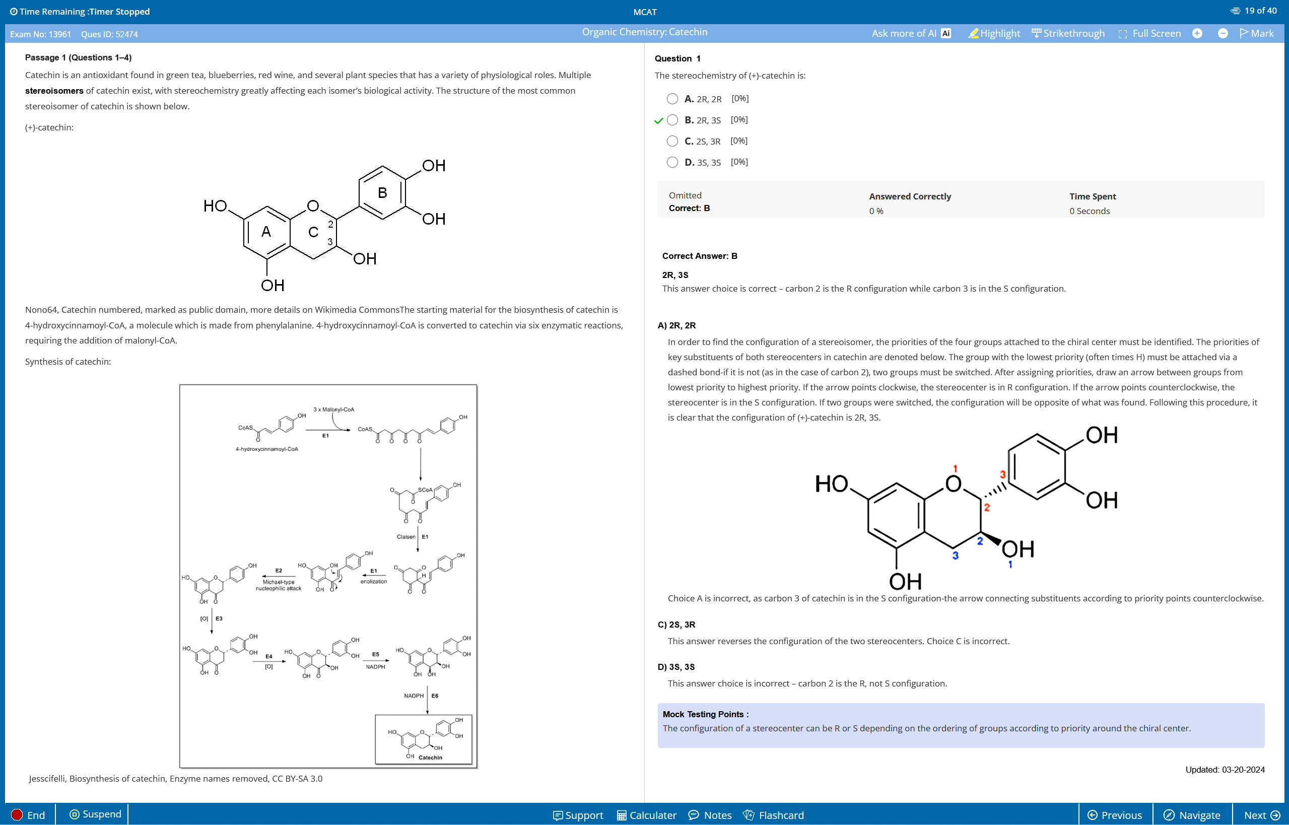The height and width of the screenshot is (825, 1289).
Task: Activate the Highlight marker tool
Action: (x=994, y=33)
